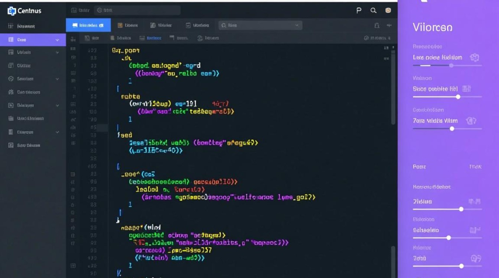Select the last item in the left sidebar

[24, 145]
